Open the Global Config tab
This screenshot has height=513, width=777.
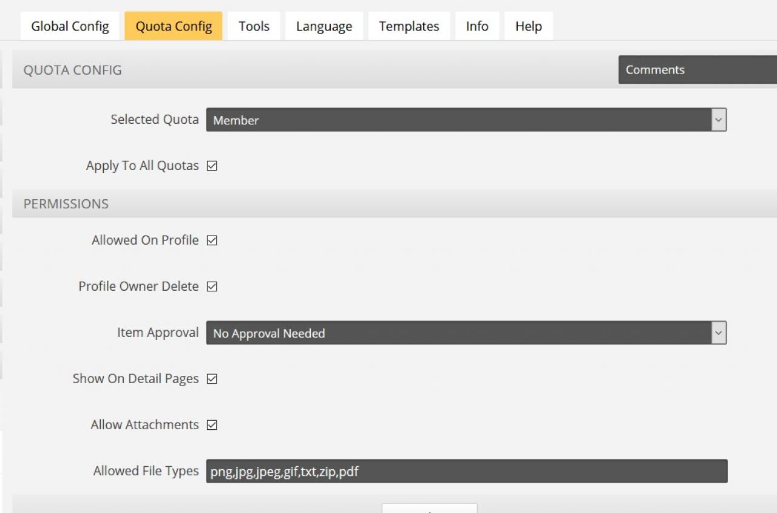tap(70, 26)
